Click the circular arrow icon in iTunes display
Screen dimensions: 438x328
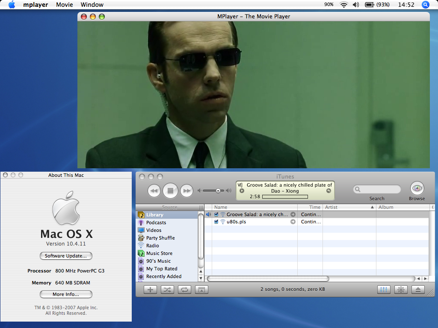(x=329, y=191)
